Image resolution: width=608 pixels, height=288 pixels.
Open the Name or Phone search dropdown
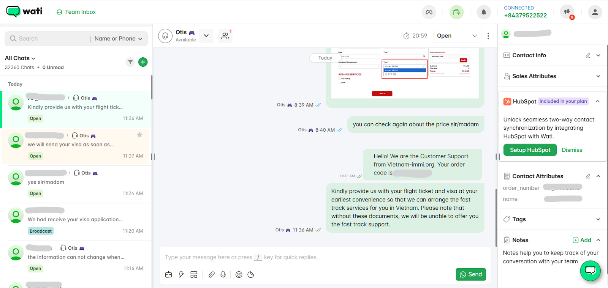tap(118, 39)
